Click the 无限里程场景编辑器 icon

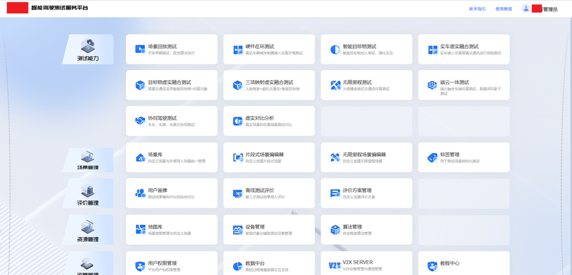(335, 158)
